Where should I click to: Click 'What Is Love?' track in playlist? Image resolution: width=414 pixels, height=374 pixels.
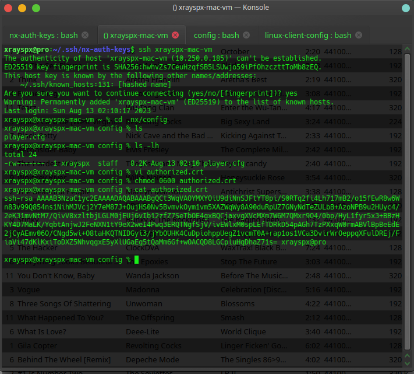(x=42, y=331)
